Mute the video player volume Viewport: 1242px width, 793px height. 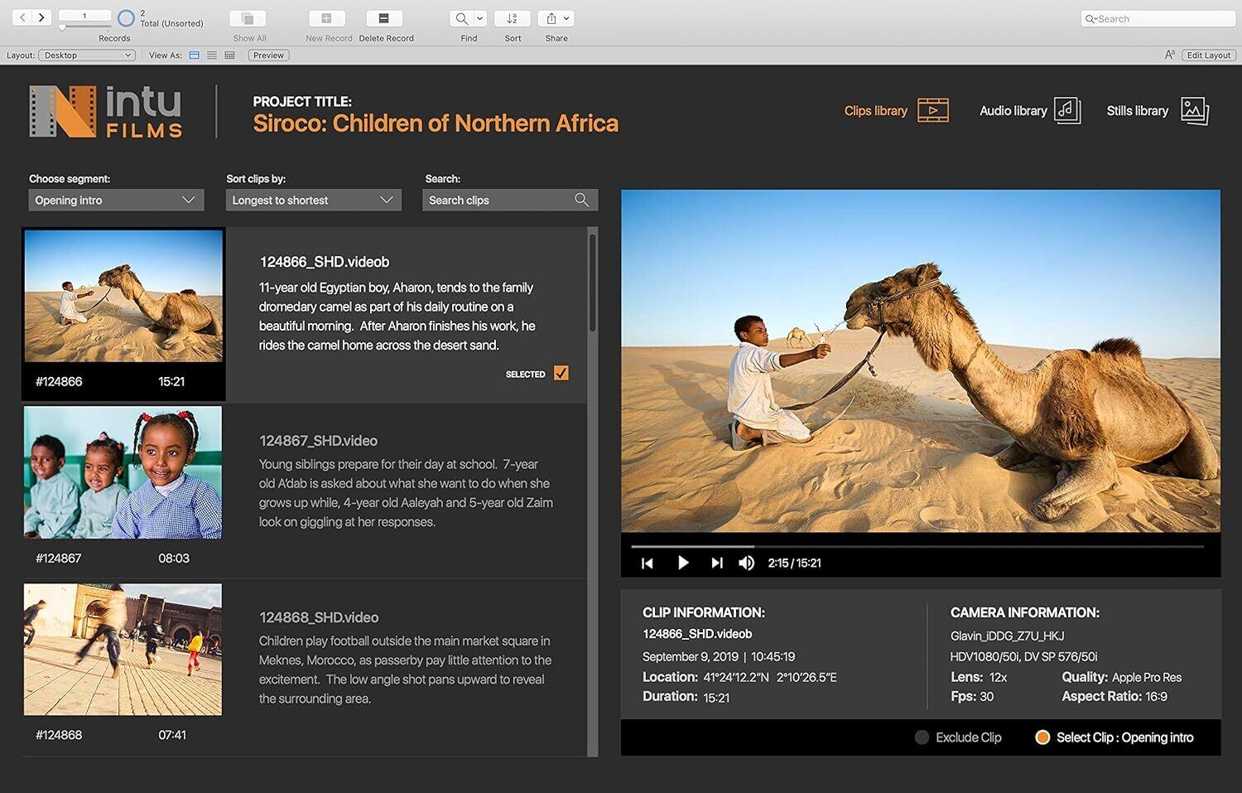coord(747,563)
